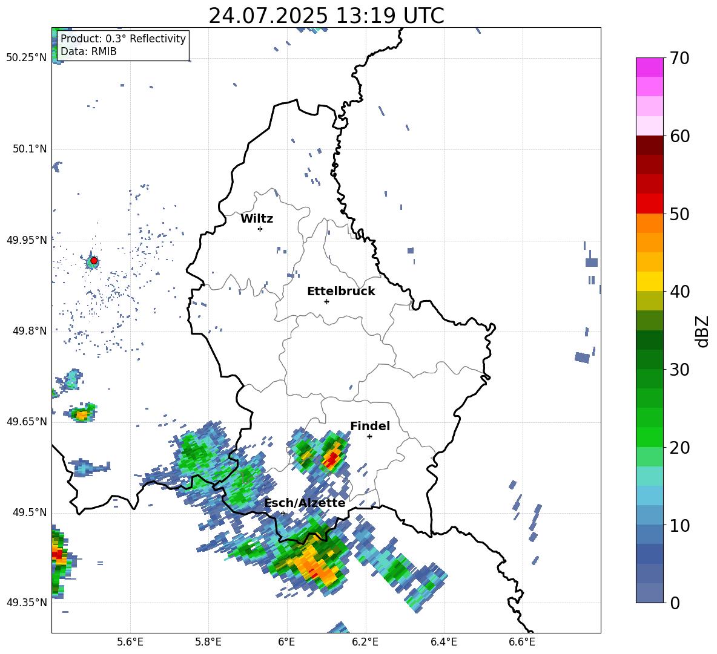The width and height of the screenshot is (717, 654).
Task: Click the 0 tick on colorbar
Action: [x=675, y=603]
